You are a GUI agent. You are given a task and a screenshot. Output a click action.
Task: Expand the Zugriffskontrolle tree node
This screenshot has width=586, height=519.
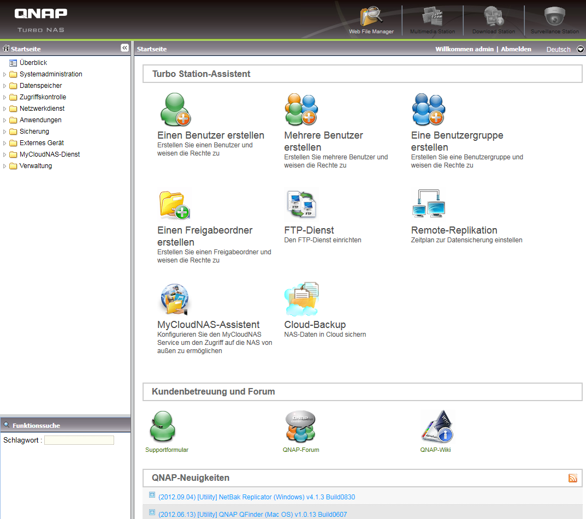point(4,98)
